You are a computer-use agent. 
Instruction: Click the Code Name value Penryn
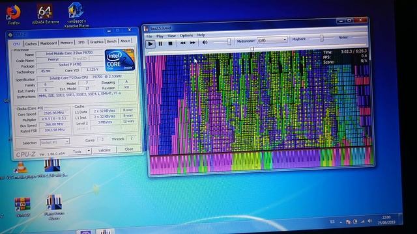pyautogui.click(x=53, y=59)
